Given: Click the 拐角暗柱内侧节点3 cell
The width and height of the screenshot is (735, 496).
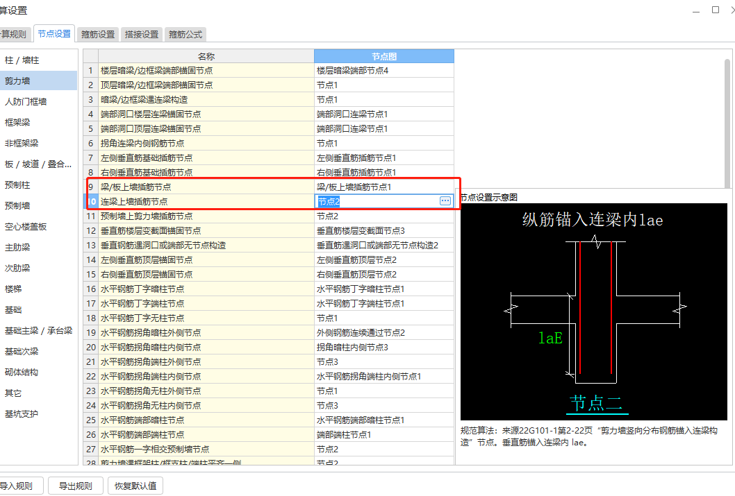Looking at the screenshot, I should (x=384, y=347).
